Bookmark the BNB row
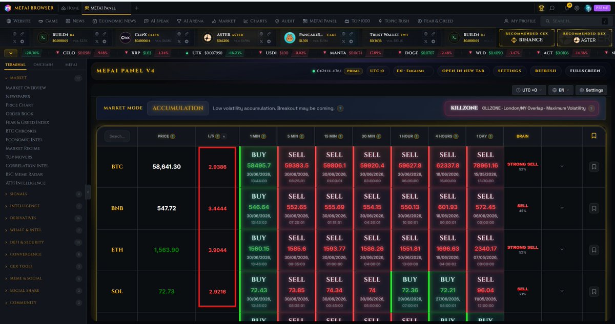 (x=593, y=208)
